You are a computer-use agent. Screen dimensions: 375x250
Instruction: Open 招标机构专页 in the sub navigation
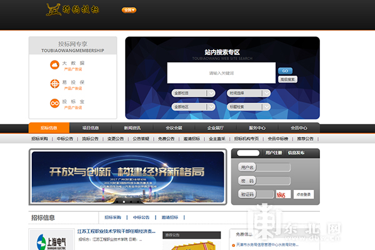coord(246,139)
